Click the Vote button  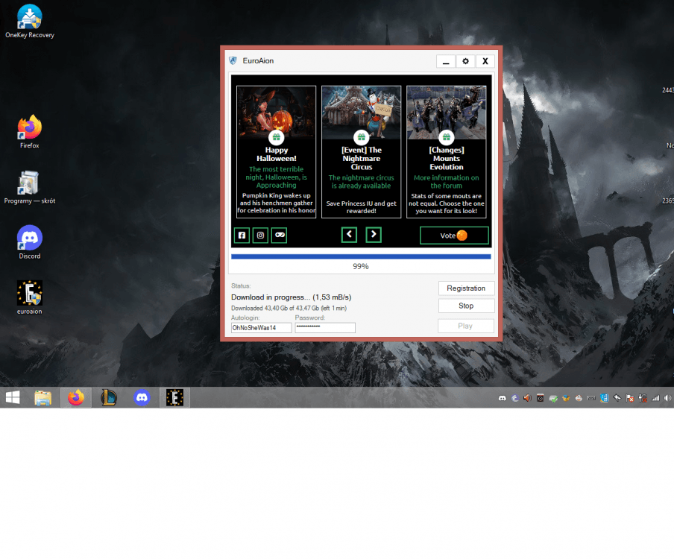coord(453,236)
